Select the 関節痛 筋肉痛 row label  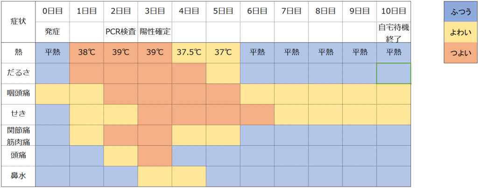[19, 135]
